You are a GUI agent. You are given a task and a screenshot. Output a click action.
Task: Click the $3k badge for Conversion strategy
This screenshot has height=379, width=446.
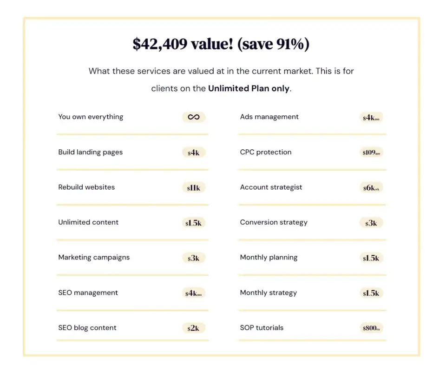coord(371,223)
